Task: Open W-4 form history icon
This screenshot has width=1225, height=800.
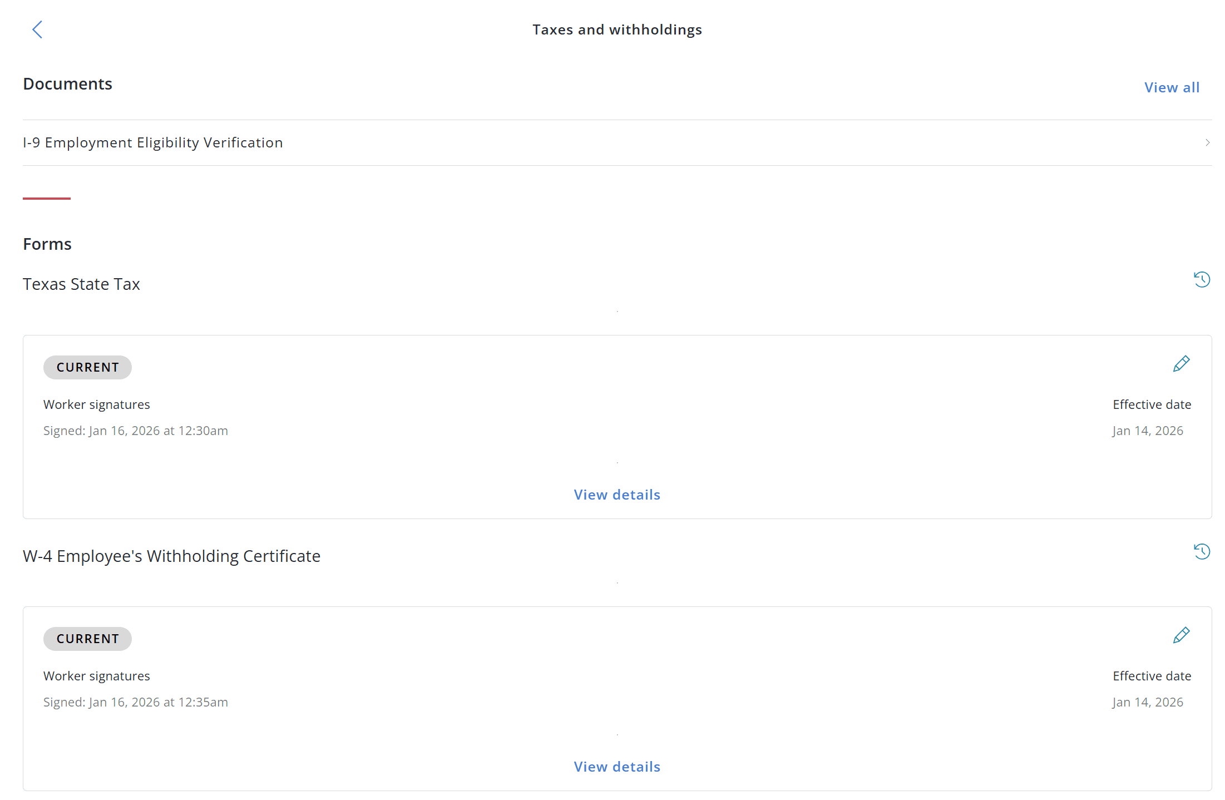Action: tap(1202, 551)
